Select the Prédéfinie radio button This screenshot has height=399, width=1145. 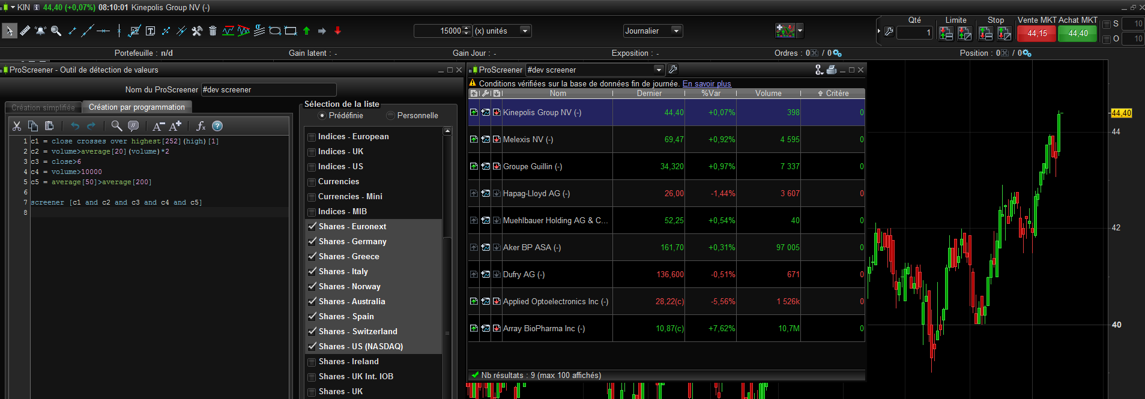tap(322, 115)
